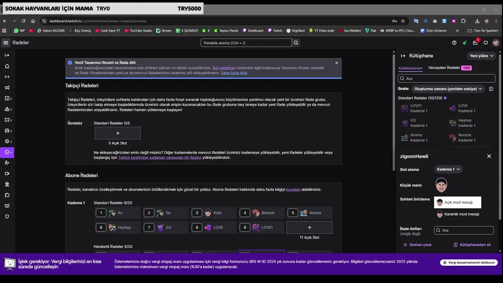Expand more bookmarks with the double chevron
Image resolution: width=503 pixels, height=283 pixels.
pyautogui.click(x=457, y=30)
